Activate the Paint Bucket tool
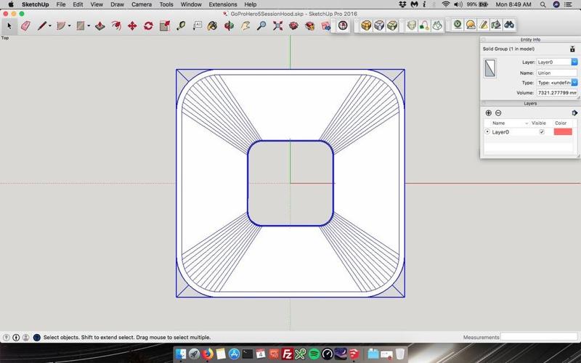581x363 pixels. (x=212, y=25)
